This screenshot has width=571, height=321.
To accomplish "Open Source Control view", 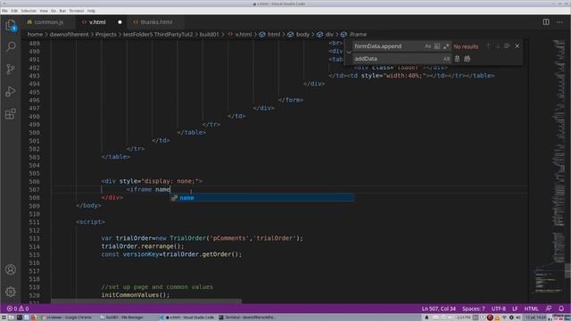I will tap(11, 70).
